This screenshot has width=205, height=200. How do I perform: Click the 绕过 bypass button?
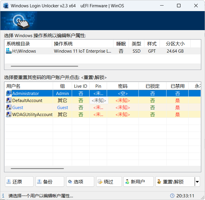point(109,182)
